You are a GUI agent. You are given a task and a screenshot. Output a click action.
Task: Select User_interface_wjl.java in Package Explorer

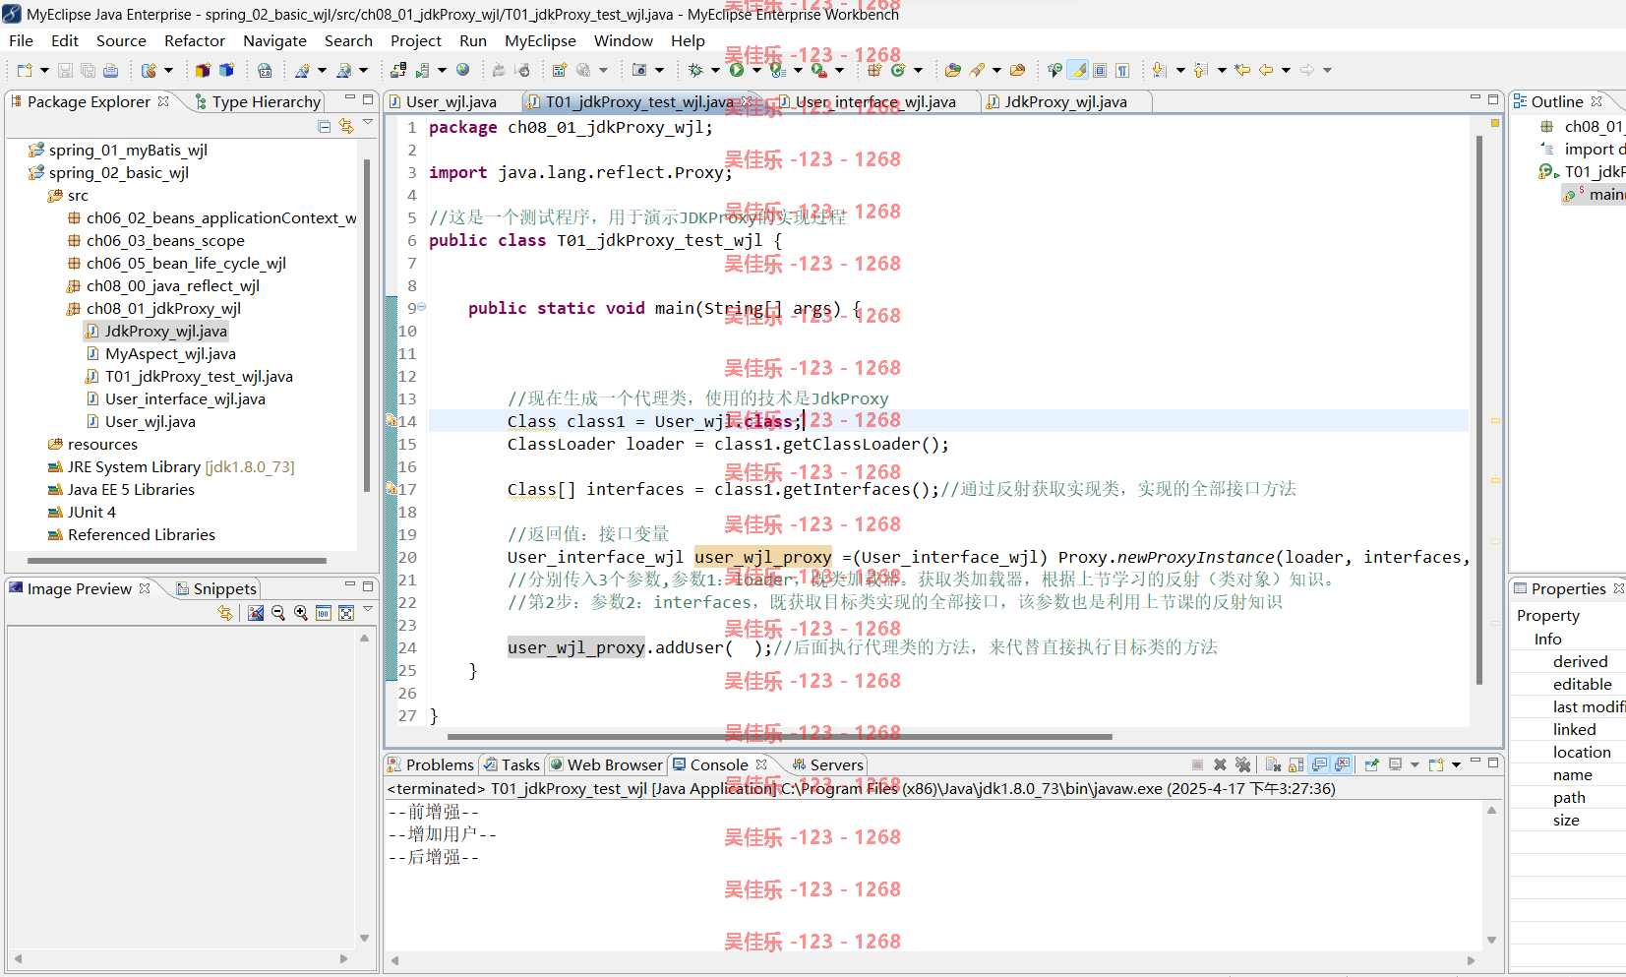point(185,398)
